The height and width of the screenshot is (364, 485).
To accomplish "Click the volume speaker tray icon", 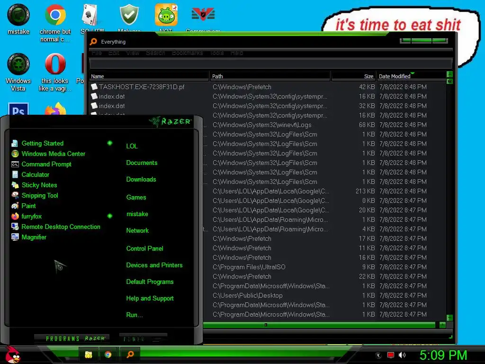I will (x=402, y=355).
